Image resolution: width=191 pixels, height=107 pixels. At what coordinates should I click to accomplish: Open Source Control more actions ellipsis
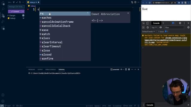point(23,2)
